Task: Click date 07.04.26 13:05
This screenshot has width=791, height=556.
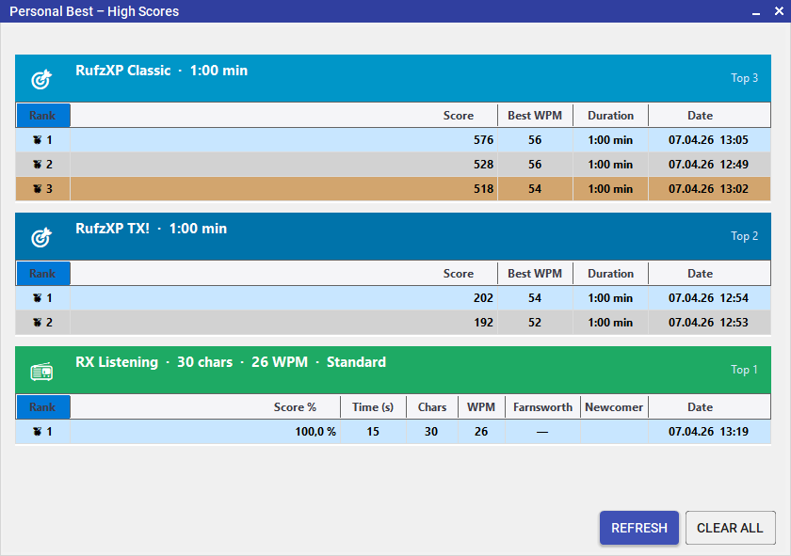Action: pyautogui.click(x=709, y=140)
